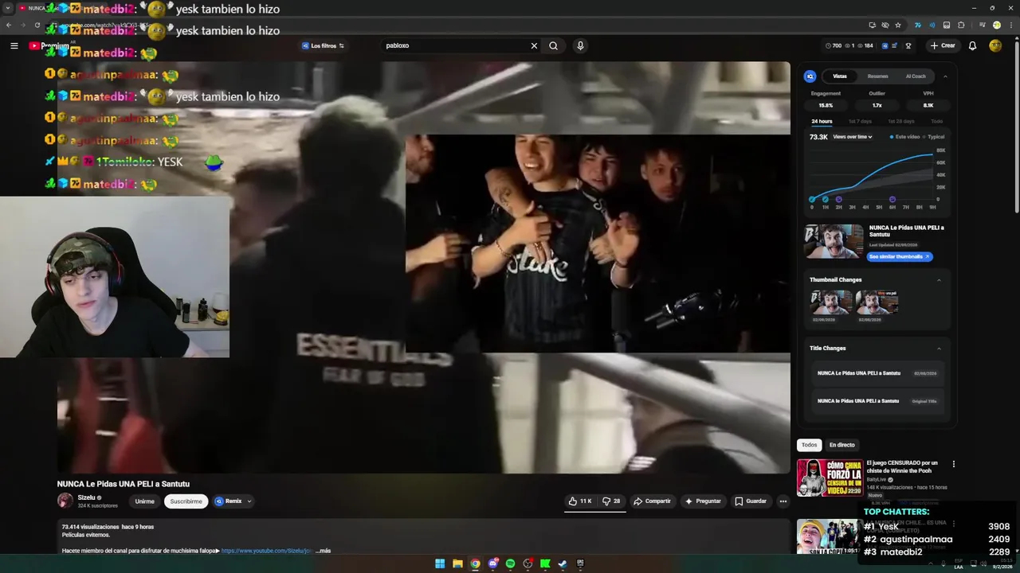This screenshot has width=1020, height=573.
Task: Click the Sizelu channel name
Action: tap(86, 497)
